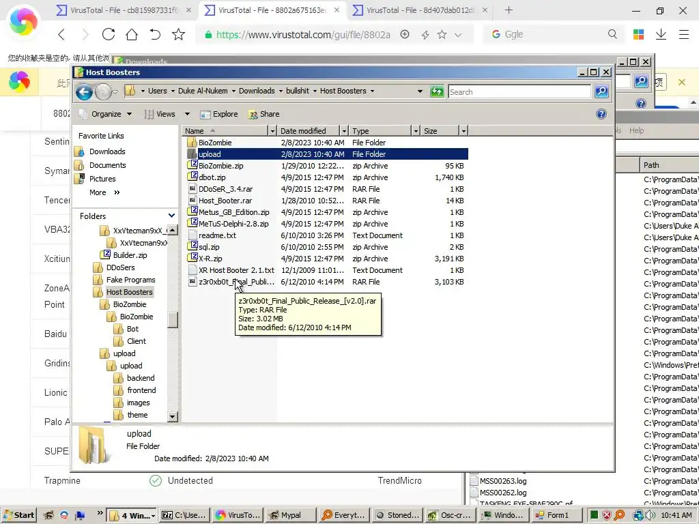
Task: Go back in Host Boosters explorer
Action: click(84, 92)
